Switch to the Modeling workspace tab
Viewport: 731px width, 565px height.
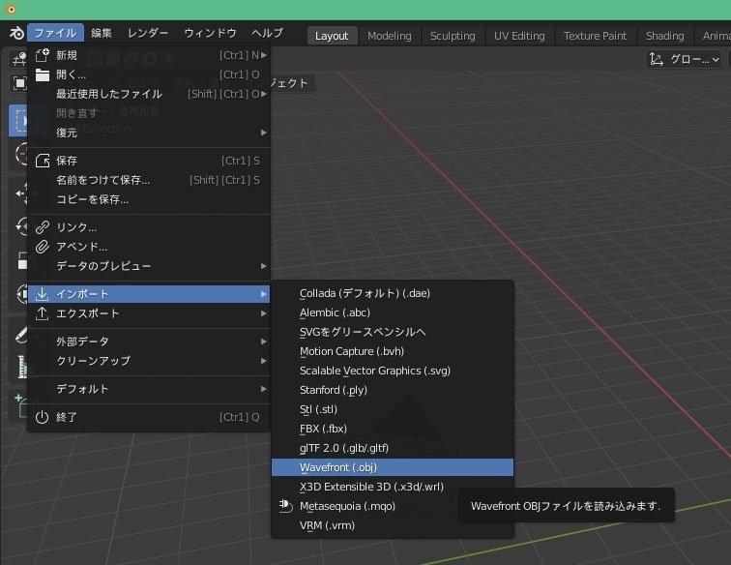tap(390, 36)
